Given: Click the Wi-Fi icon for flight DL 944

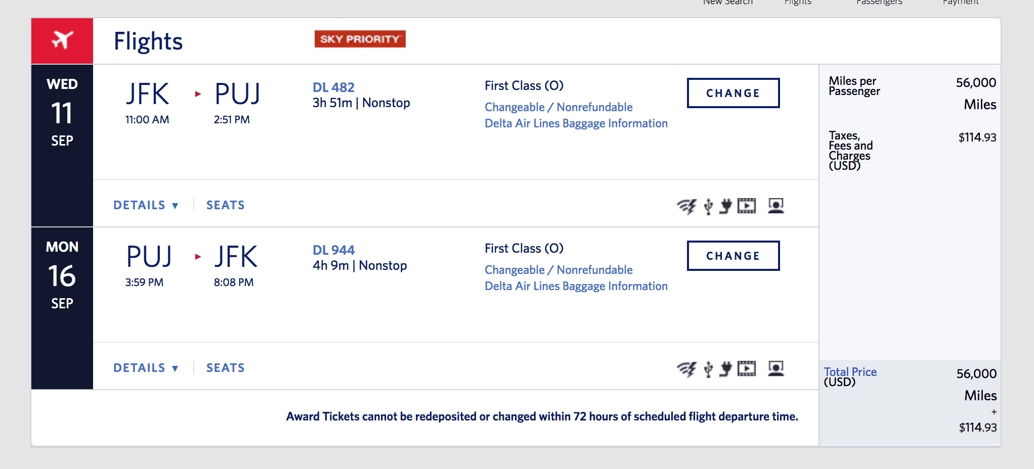Looking at the screenshot, I should pyautogui.click(x=686, y=369).
